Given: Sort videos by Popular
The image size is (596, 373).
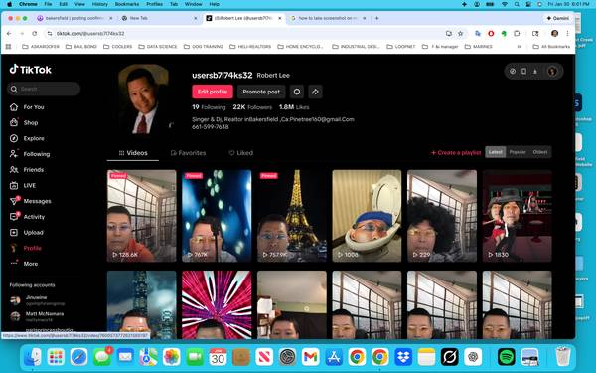Looking at the screenshot, I should click(518, 152).
